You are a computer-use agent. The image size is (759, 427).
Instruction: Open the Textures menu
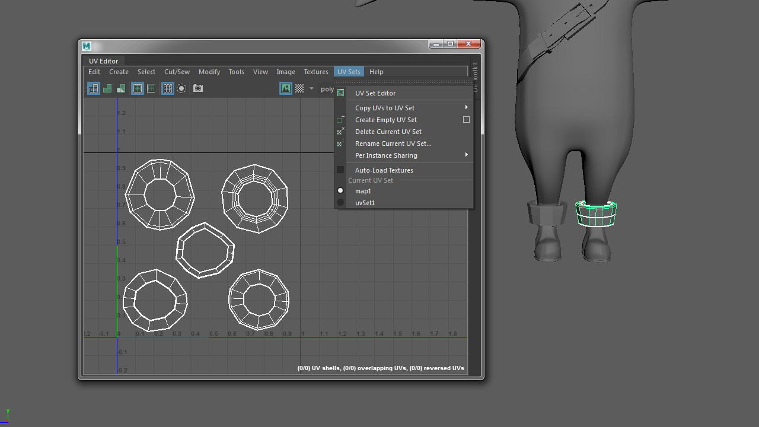coord(316,72)
